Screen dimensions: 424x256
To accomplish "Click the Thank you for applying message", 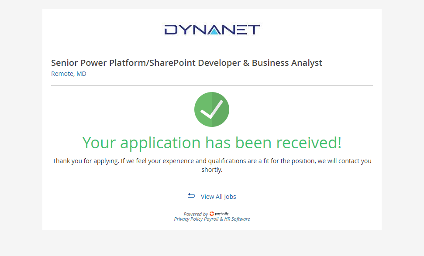I will click(x=212, y=161).
